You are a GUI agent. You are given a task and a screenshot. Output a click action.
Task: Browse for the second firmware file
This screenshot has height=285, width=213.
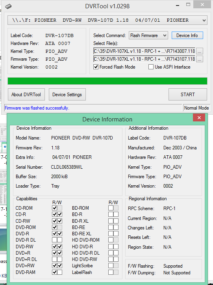[x=199, y=59]
